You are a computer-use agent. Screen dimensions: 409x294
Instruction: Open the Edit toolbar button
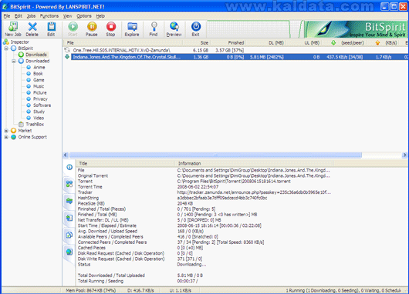[51, 29]
